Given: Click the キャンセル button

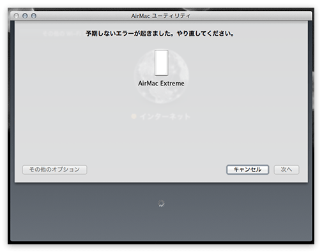Looking at the screenshot, I should [247, 170].
